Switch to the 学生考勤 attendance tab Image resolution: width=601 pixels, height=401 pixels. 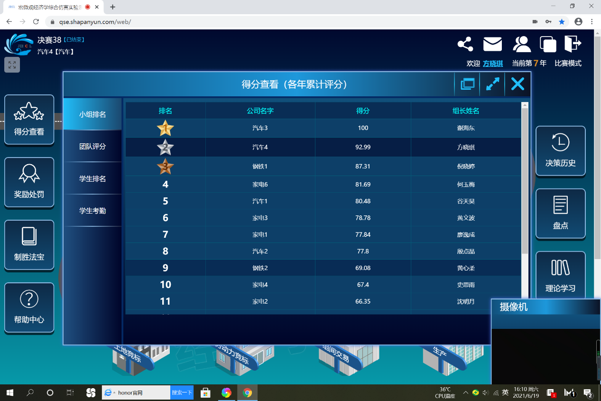(92, 210)
